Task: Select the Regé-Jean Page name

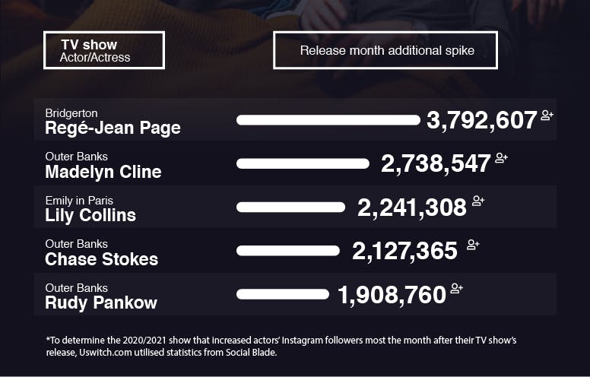Action: point(113,128)
